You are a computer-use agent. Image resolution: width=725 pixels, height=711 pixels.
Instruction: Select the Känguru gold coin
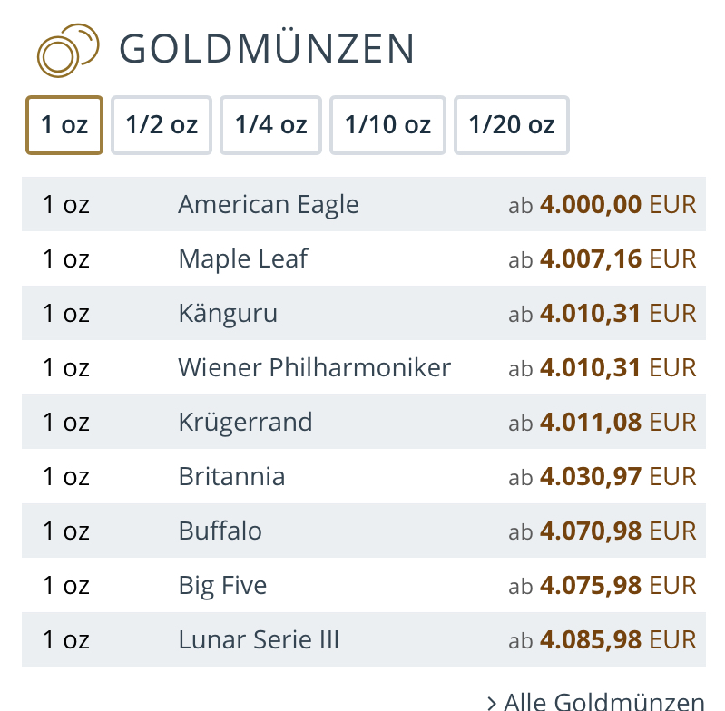pyautogui.click(x=228, y=314)
